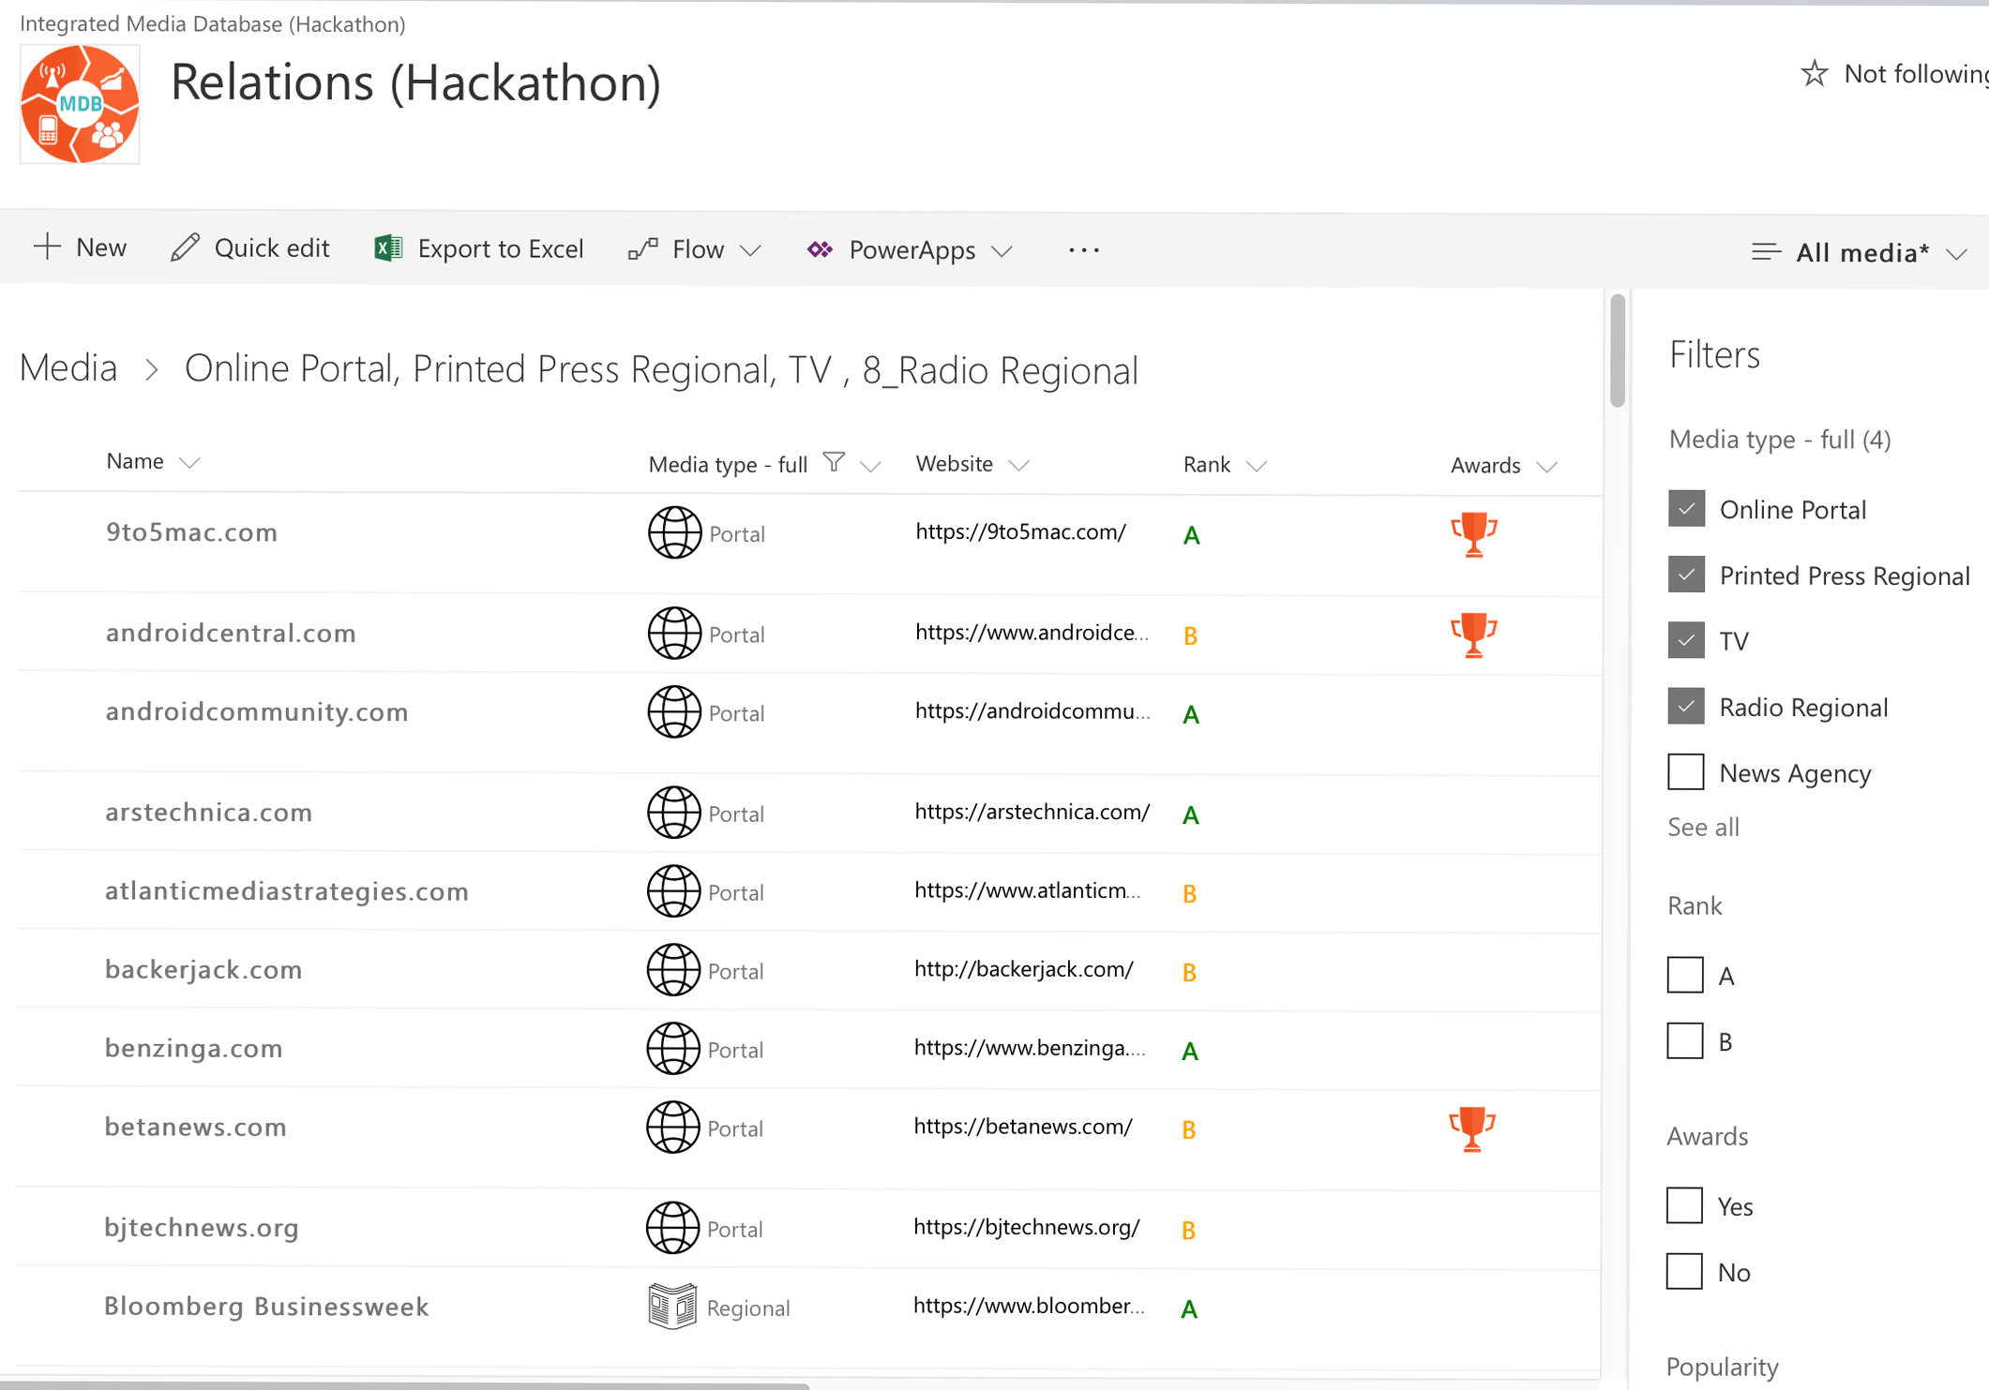Open the All media view selector
Viewport: 1989px width, 1390px height.
pyautogui.click(x=1860, y=252)
